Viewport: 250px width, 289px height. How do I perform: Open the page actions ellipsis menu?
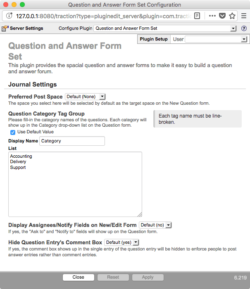(x=212, y=16)
